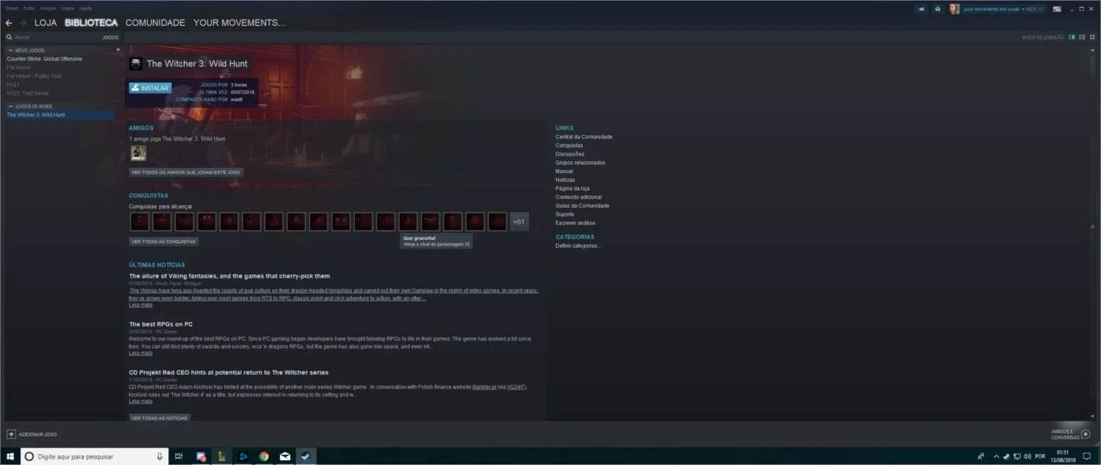Switch to grid view display mode
The width and height of the screenshot is (1101, 465).
[x=1091, y=37]
